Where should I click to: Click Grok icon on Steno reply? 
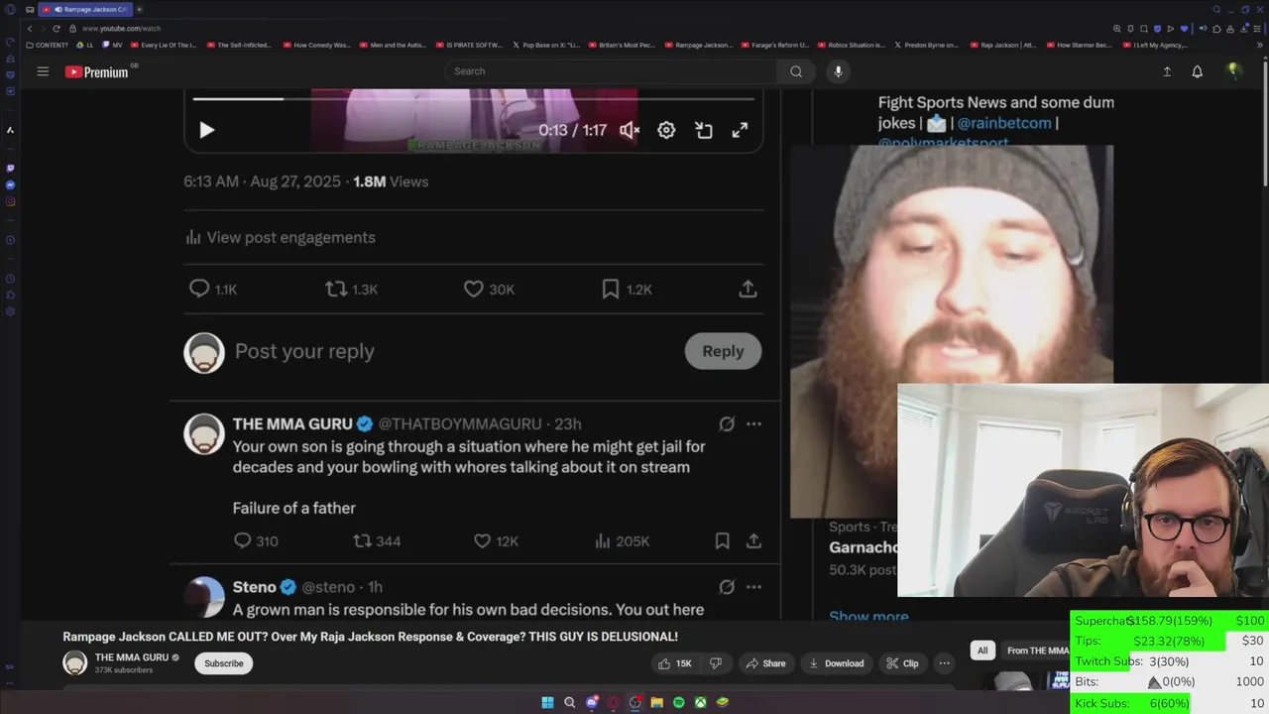(x=727, y=587)
